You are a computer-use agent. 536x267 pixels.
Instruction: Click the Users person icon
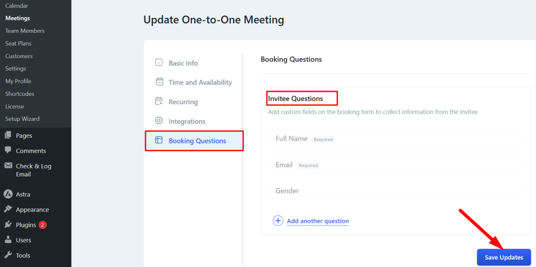[x=8, y=240]
